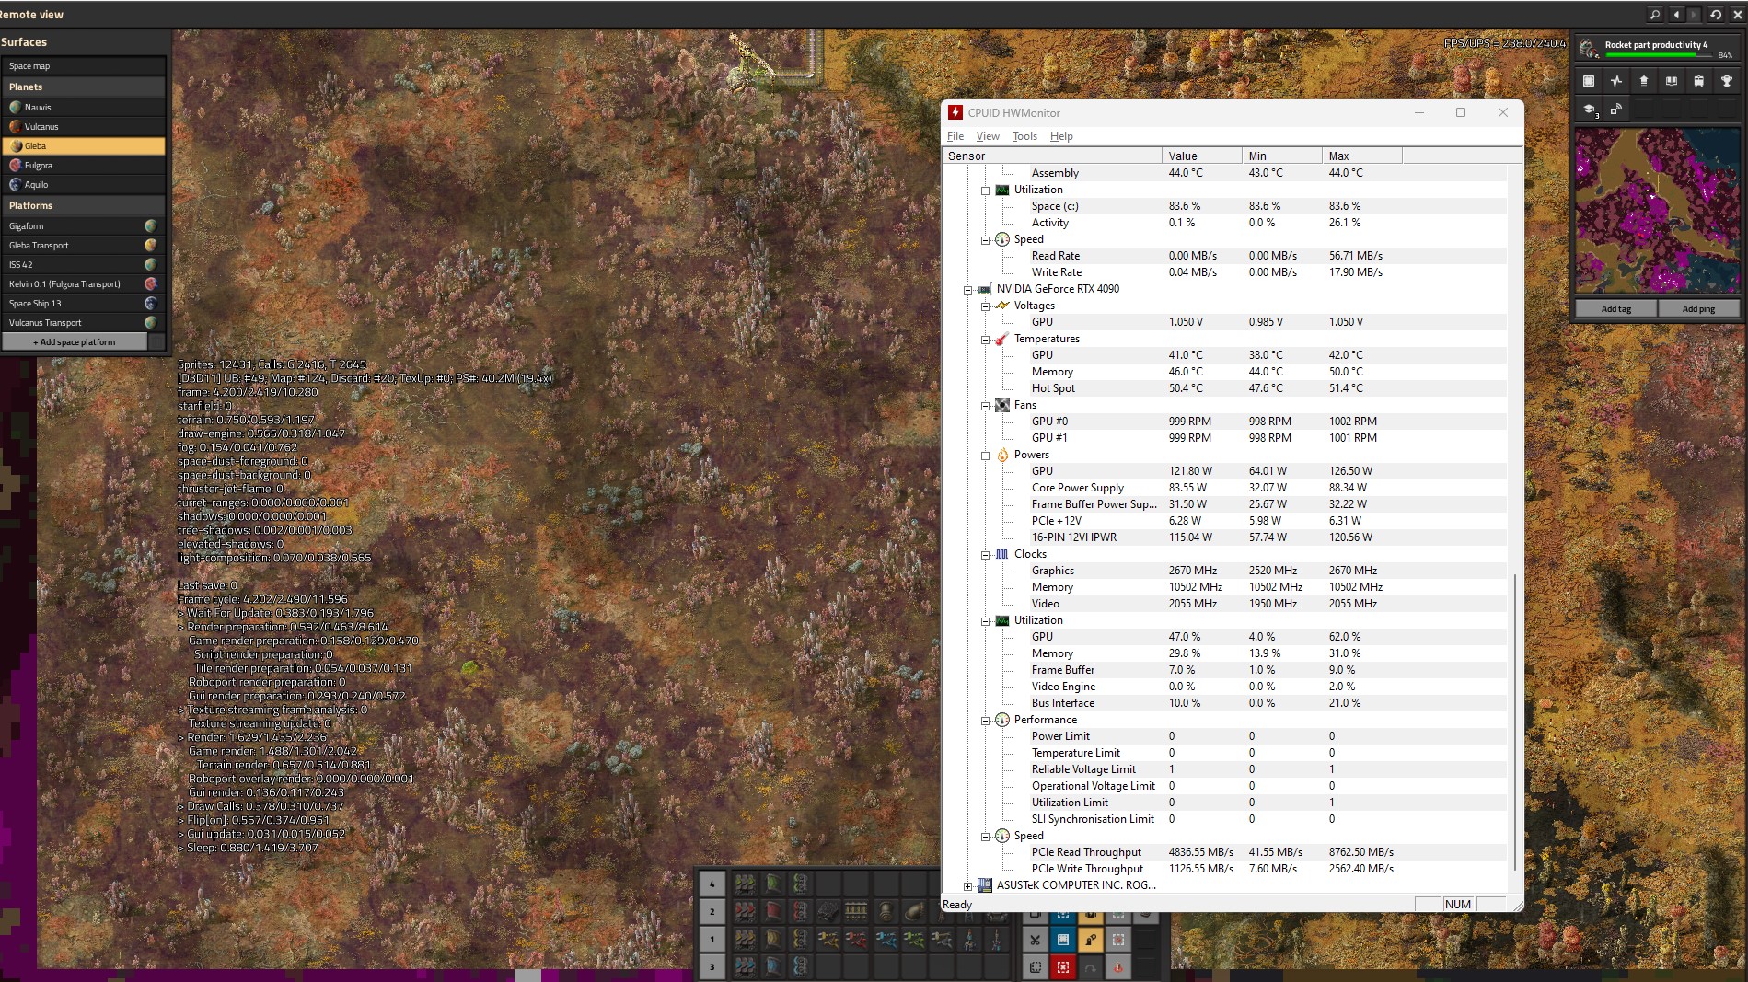Collapse the Voltages node in HWMonitor

click(x=985, y=306)
